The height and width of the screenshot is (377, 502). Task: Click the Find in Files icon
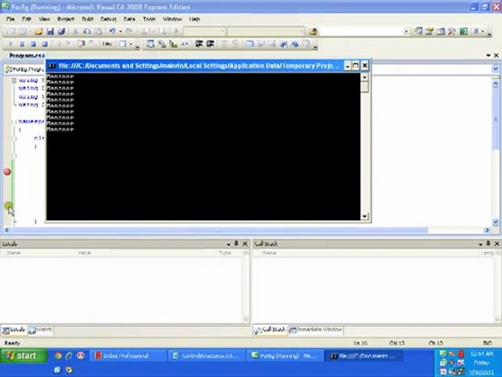coord(313,31)
